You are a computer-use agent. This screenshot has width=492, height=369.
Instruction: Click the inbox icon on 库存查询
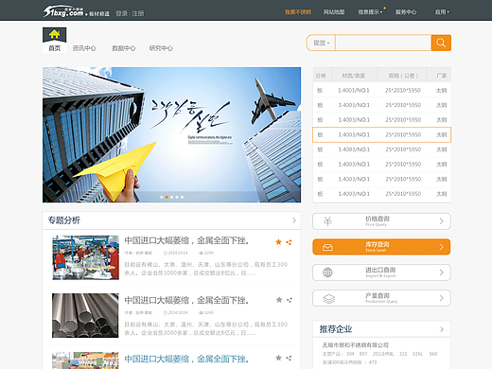(x=327, y=247)
